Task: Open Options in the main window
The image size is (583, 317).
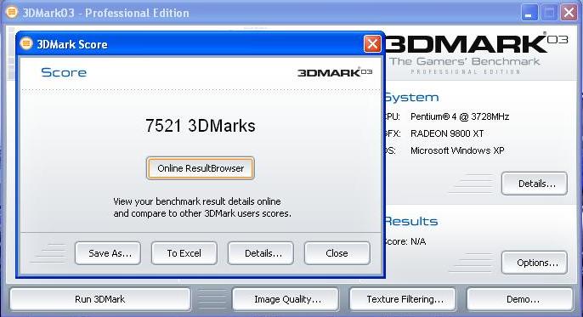Action: pos(535,263)
